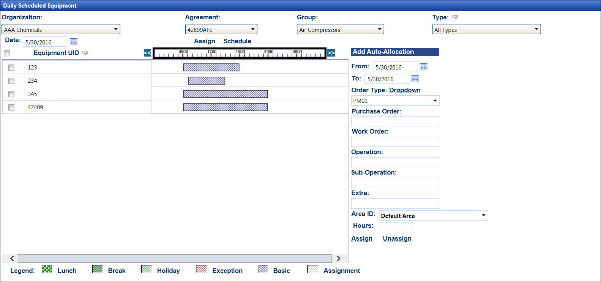This screenshot has height=282, width=601.
Task: Toggle the select-all checkbox in header
Action: [7, 53]
